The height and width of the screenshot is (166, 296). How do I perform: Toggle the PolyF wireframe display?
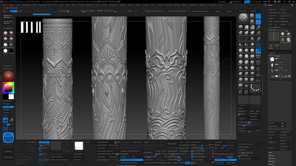258,63
